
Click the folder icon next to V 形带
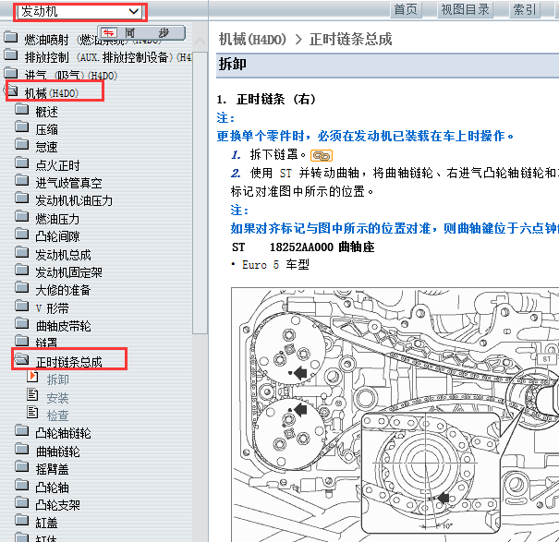click(x=22, y=306)
